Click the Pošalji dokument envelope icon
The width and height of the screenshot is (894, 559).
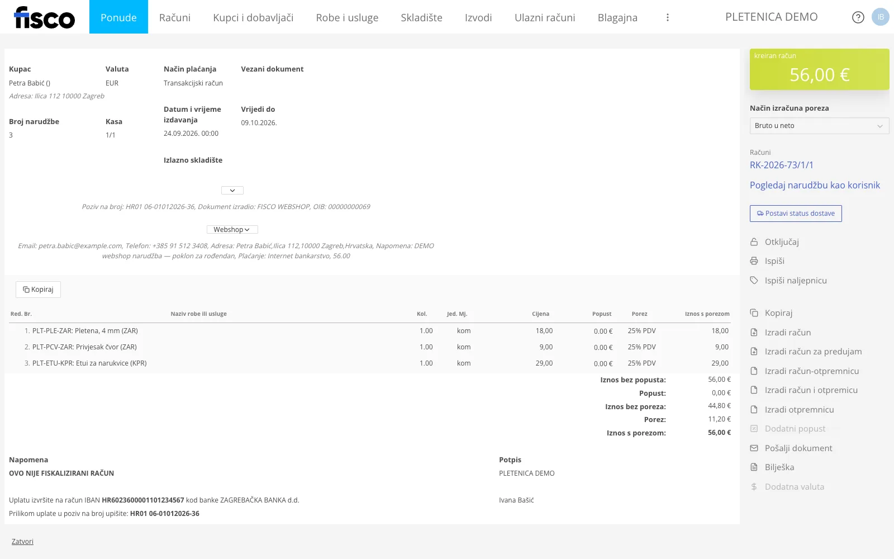click(754, 448)
